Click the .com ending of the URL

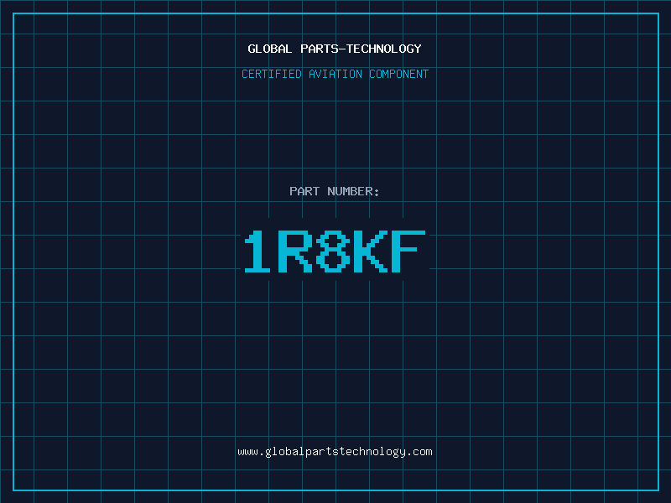tap(421, 452)
